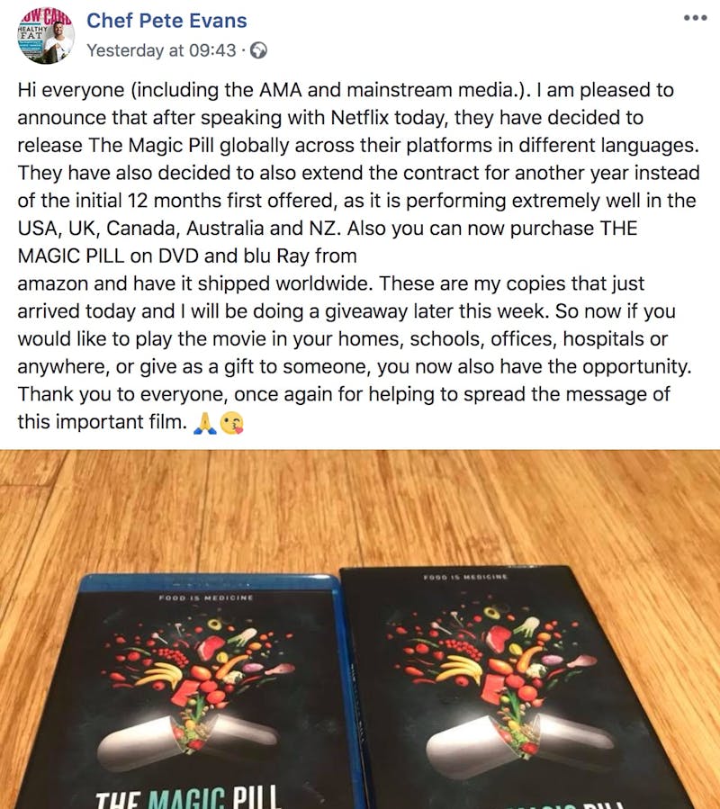Click FOOD IS MEDICINE text on DVD cover

[x=465, y=577]
